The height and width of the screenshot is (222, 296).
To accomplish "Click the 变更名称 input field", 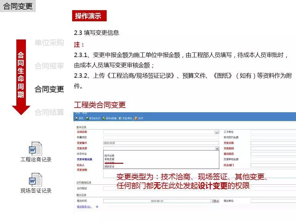I will coord(273,143).
